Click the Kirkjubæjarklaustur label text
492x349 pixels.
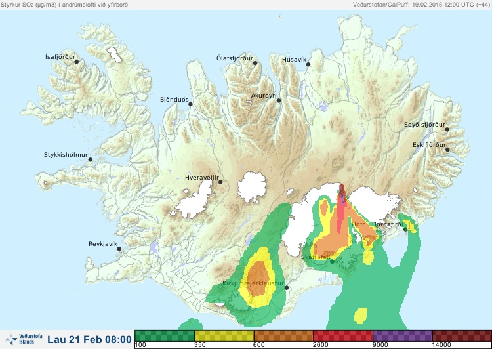253,283
